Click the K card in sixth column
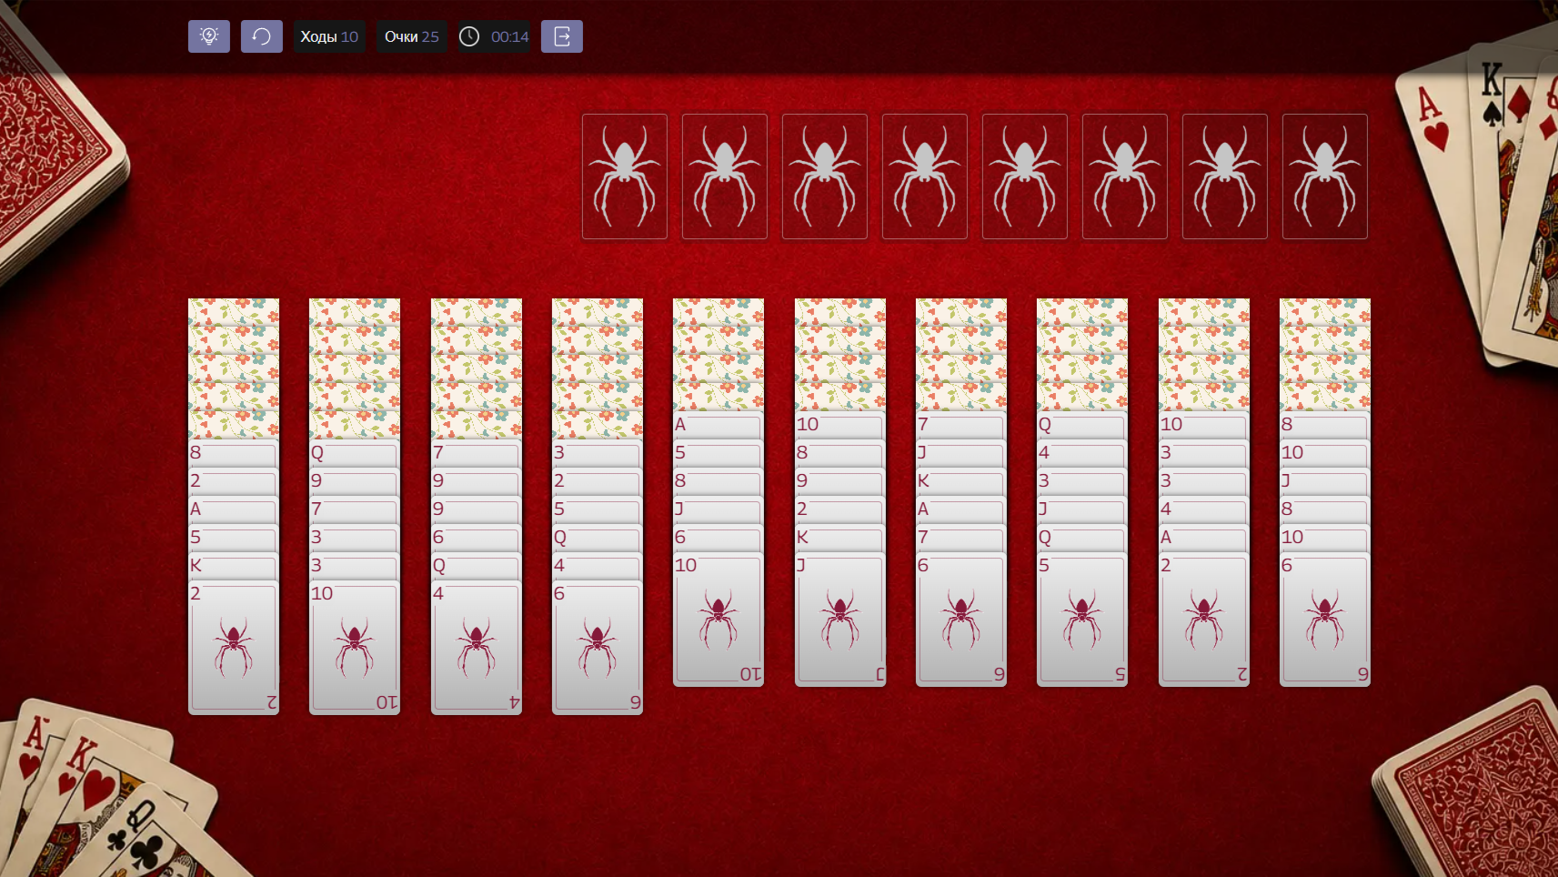Image resolution: width=1558 pixels, height=877 pixels. pos(840,538)
